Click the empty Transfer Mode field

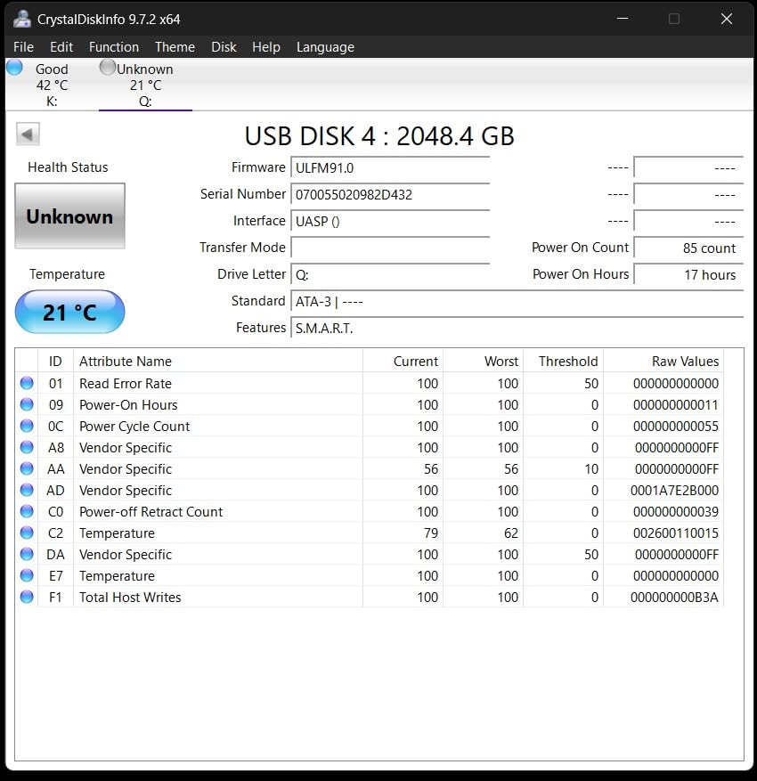390,248
